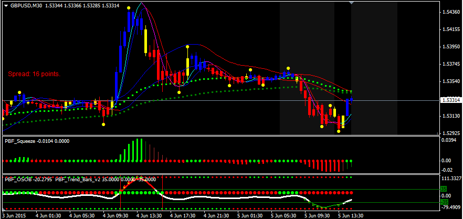
Task: Select the GBPUSD,M30 chart title text
Action: tap(27, 6)
